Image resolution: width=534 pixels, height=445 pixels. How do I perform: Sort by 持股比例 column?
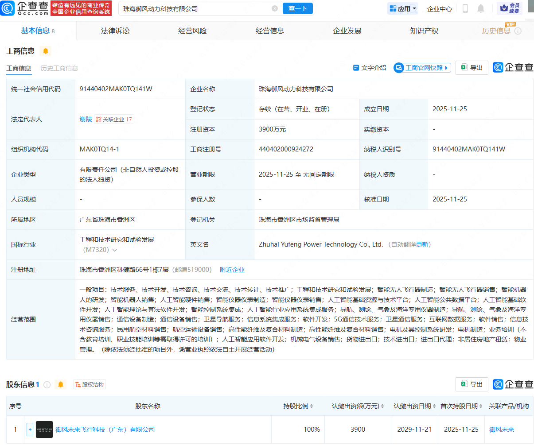click(298, 406)
